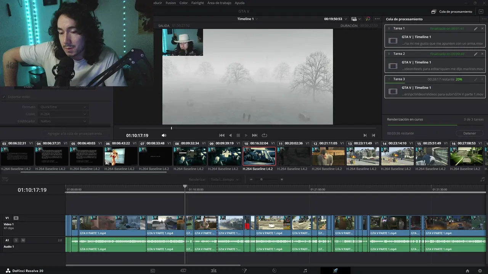Image resolution: width=488 pixels, height=274 pixels.
Task: Open the Codificador Nativo dropdown
Action: click(x=63, y=121)
